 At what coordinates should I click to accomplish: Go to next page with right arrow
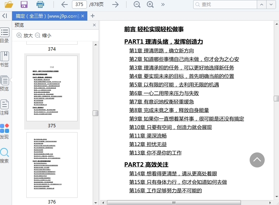coord(116,5)
